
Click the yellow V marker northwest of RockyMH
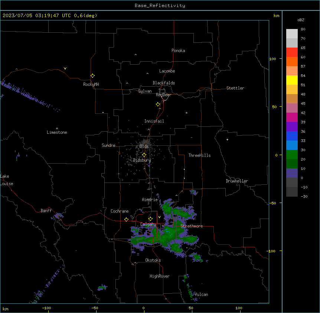(x=65, y=68)
